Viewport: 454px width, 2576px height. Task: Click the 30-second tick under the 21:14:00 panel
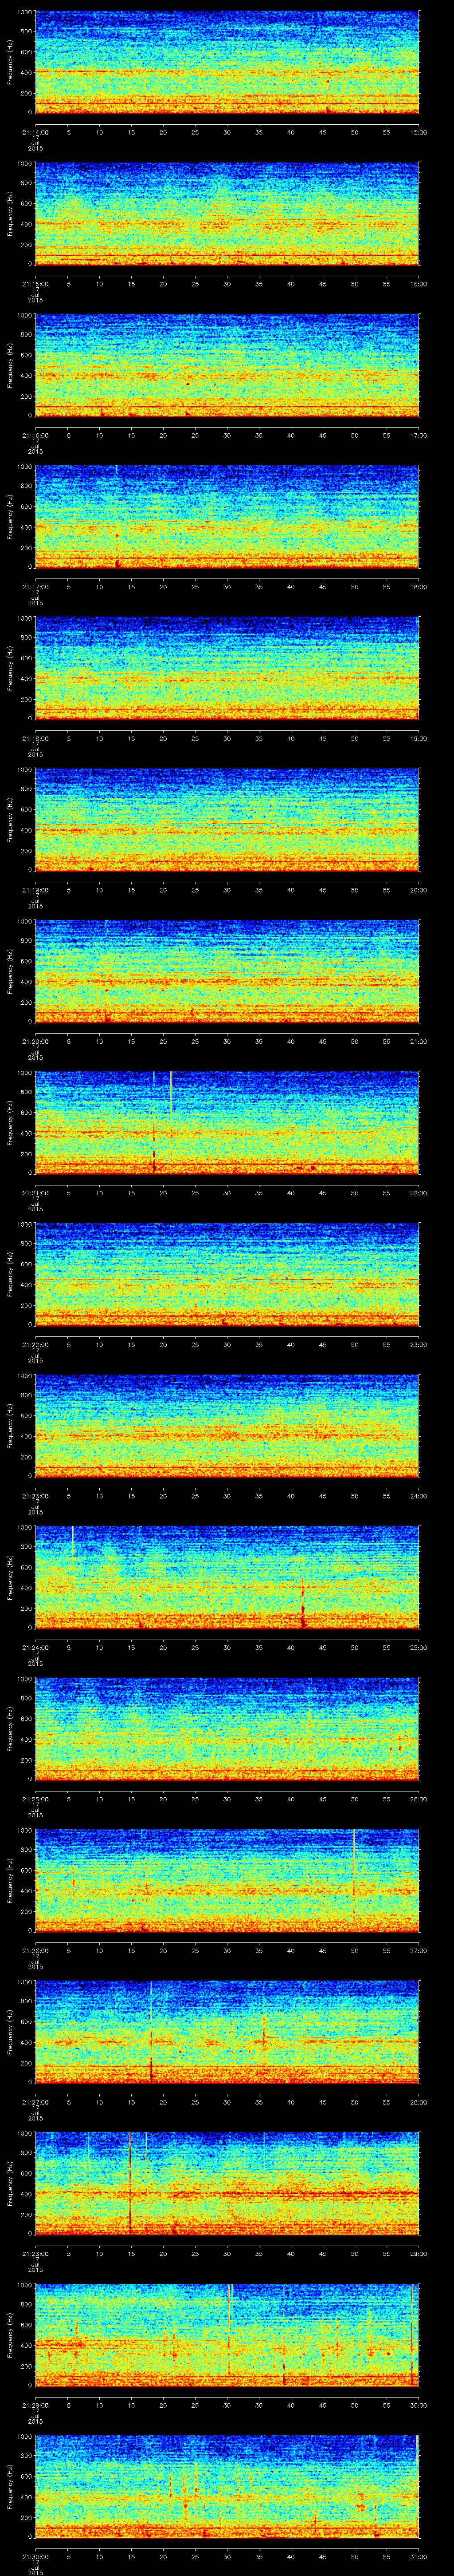[227, 131]
